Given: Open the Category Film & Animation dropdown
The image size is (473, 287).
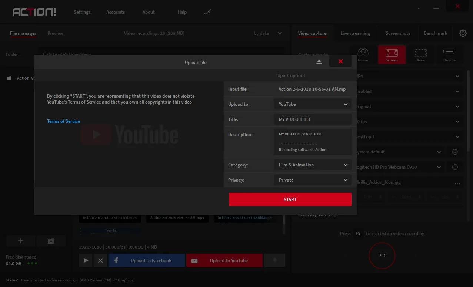Looking at the screenshot, I should (x=312, y=165).
